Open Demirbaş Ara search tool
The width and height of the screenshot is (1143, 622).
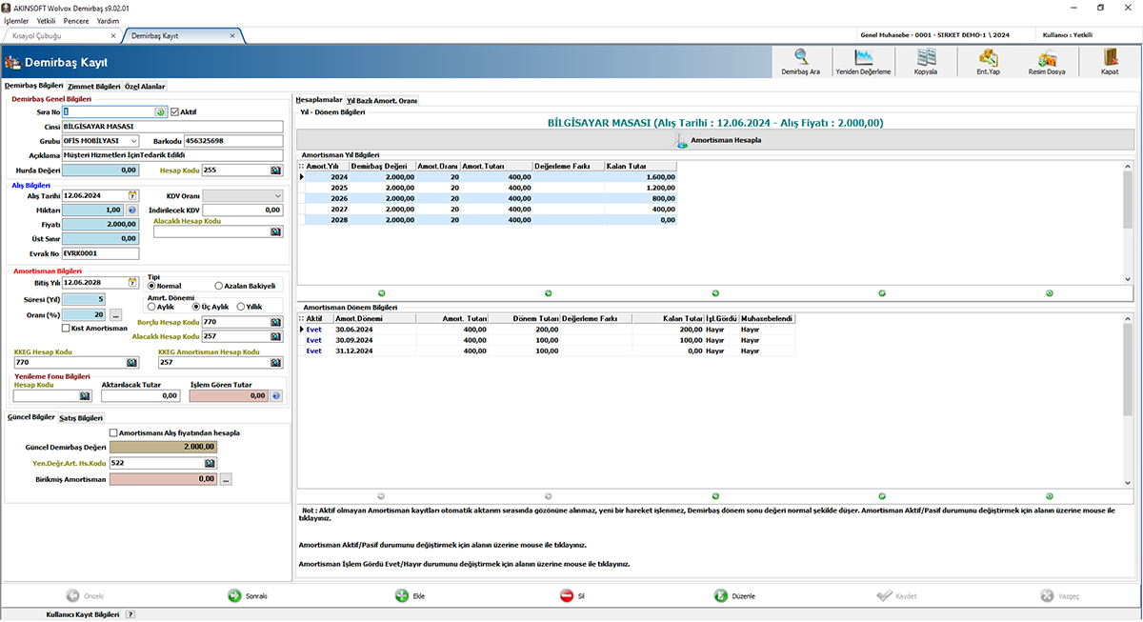800,61
